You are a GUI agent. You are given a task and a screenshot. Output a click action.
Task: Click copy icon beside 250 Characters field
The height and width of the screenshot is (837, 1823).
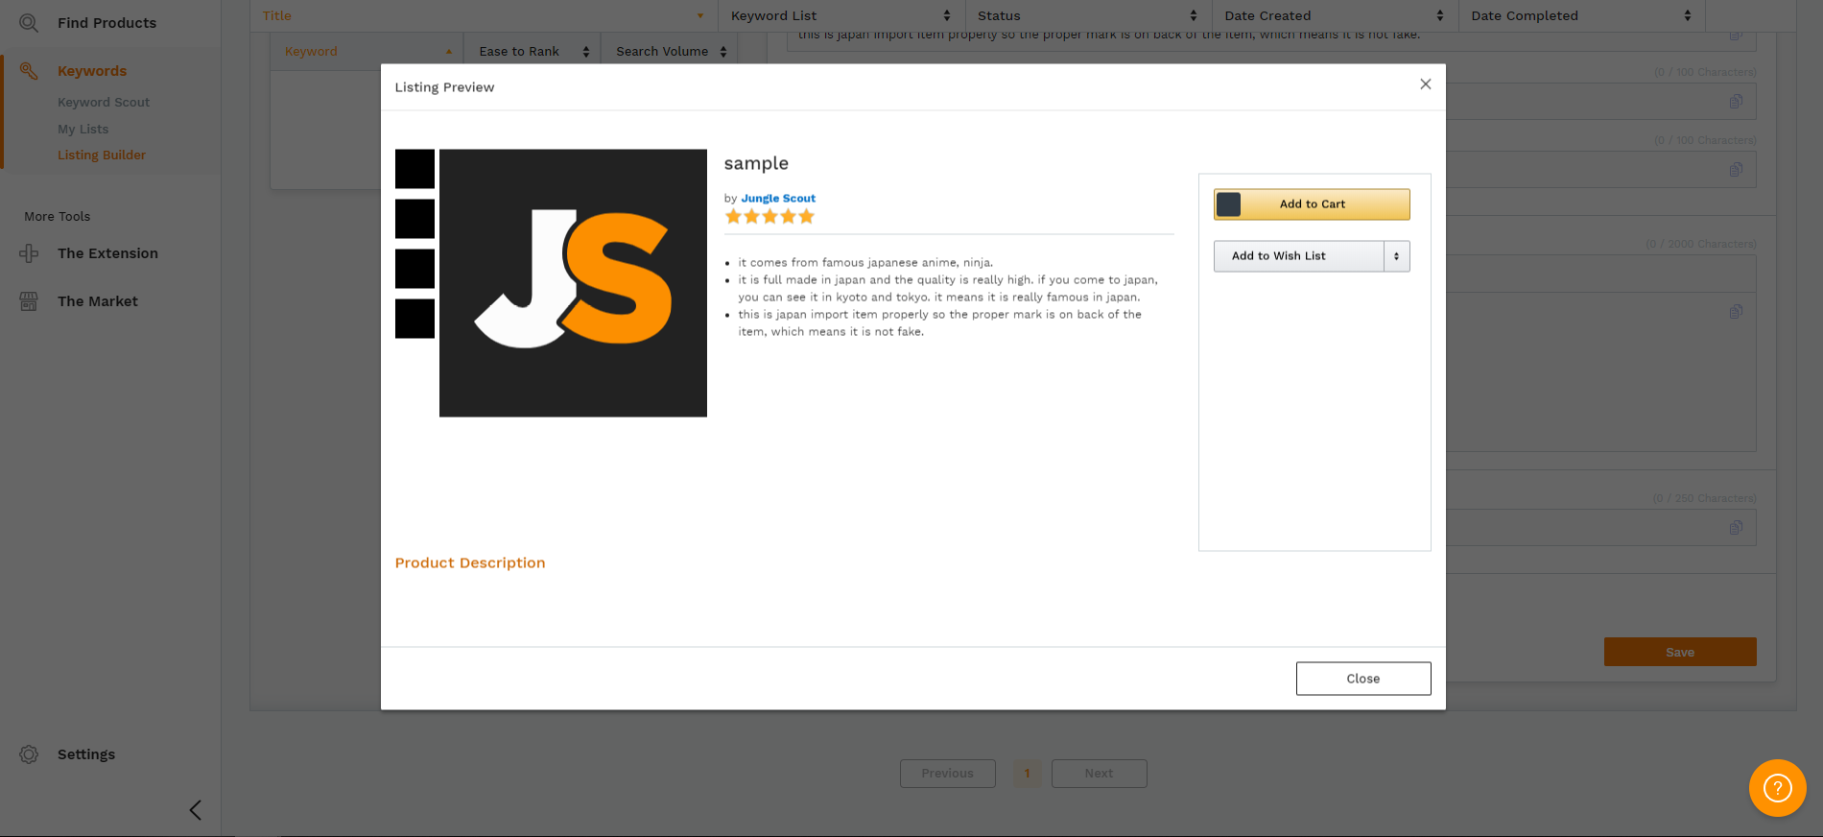1736,528
